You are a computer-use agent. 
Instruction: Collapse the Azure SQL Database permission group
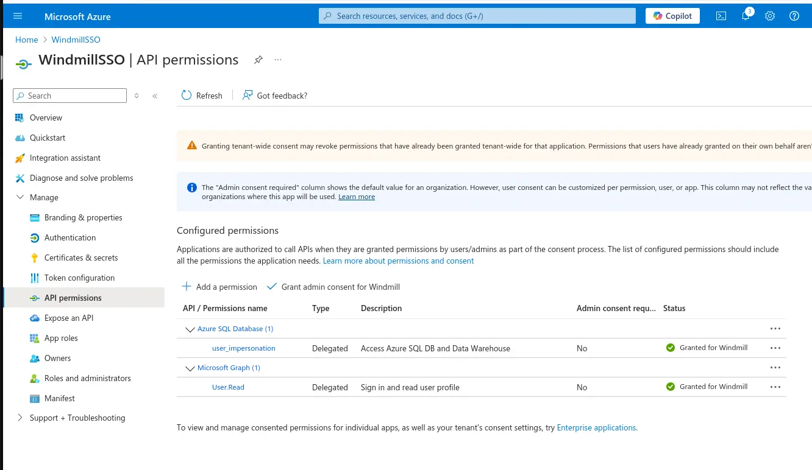(x=190, y=329)
